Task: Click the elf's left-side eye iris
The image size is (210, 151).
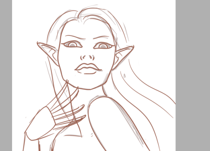Action: (72, 45)
